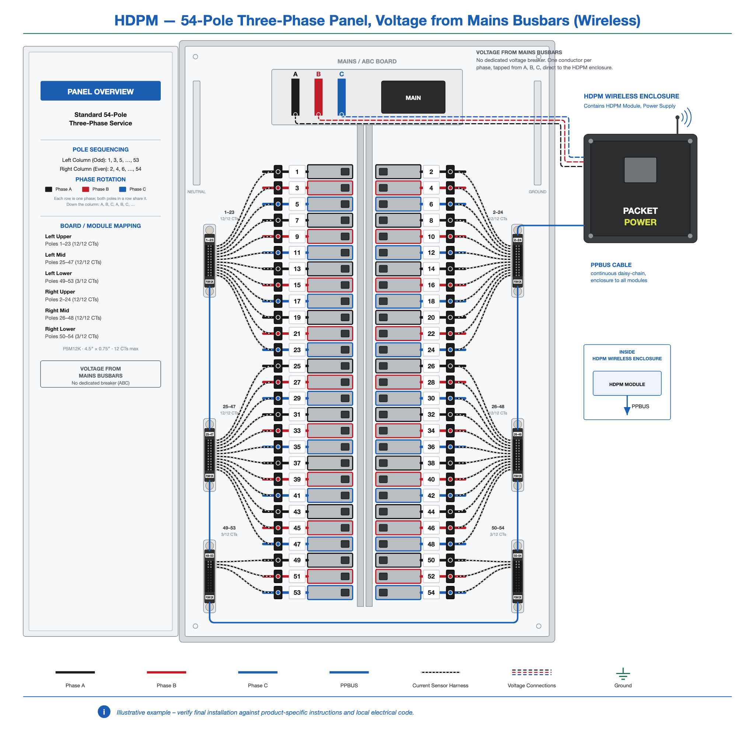Click the GROUND label near the bar
The height and width of the screenshot is (729, 755).
[537, 192]
